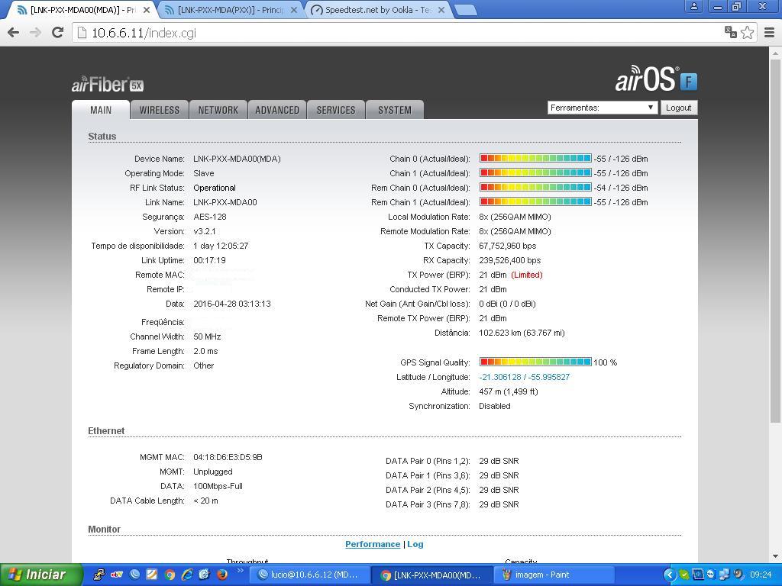
Task: Open the Chrome user profile button
Action: click(x=693, y=6)
